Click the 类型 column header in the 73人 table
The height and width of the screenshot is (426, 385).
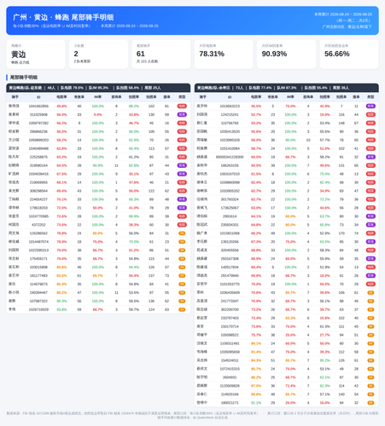click(x=370, y=97)
